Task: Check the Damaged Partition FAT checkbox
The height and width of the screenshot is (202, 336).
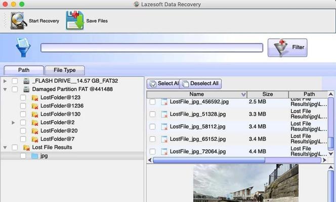Action: click(x=15, y=89)
